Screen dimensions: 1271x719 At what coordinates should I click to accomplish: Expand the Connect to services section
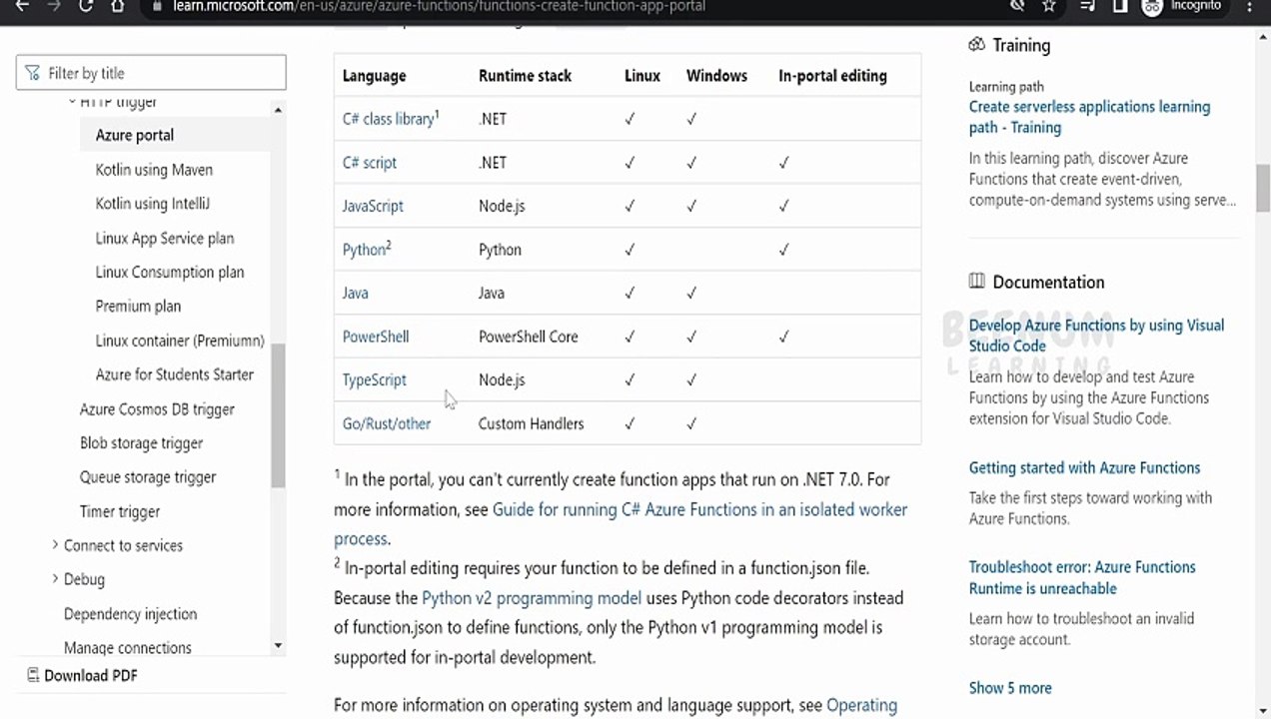[55, 545]
